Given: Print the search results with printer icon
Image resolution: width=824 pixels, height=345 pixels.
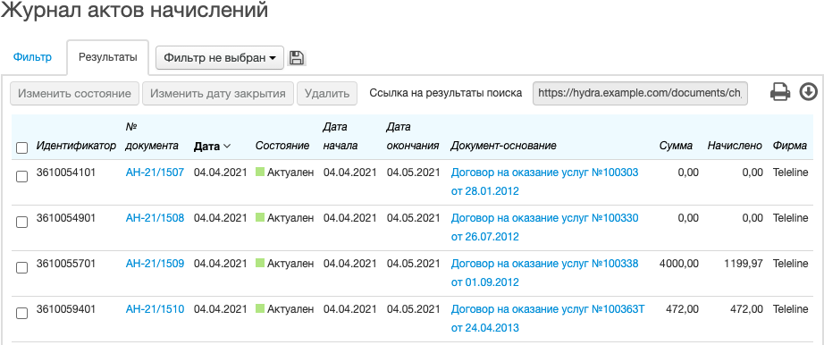Looking at the screenshot, I should click(780, 93).
